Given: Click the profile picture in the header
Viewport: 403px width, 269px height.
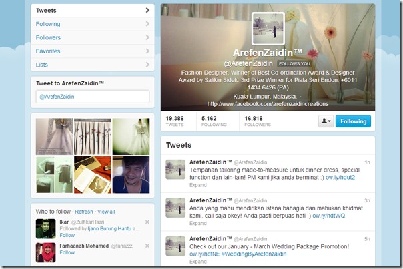Looking at the screenshot, I should (x=268, y=29).
